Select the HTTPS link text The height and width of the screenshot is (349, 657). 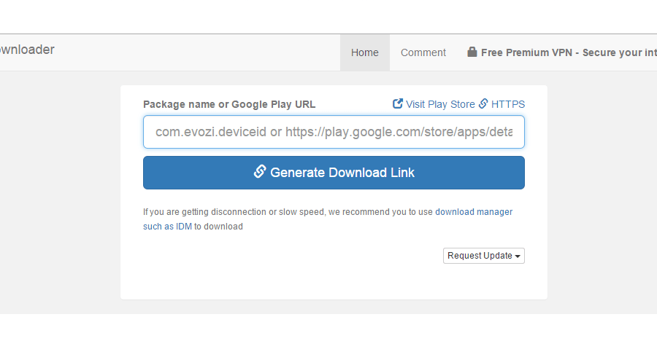(508, 104)
